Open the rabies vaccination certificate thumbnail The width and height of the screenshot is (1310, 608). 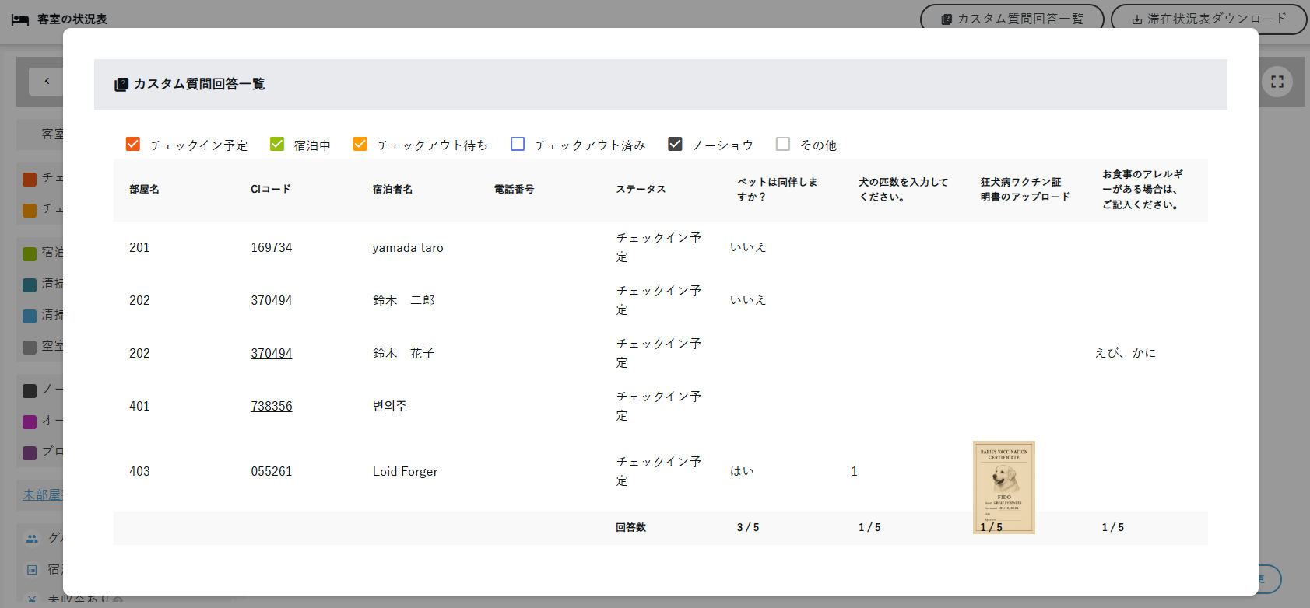(1003, 487)
